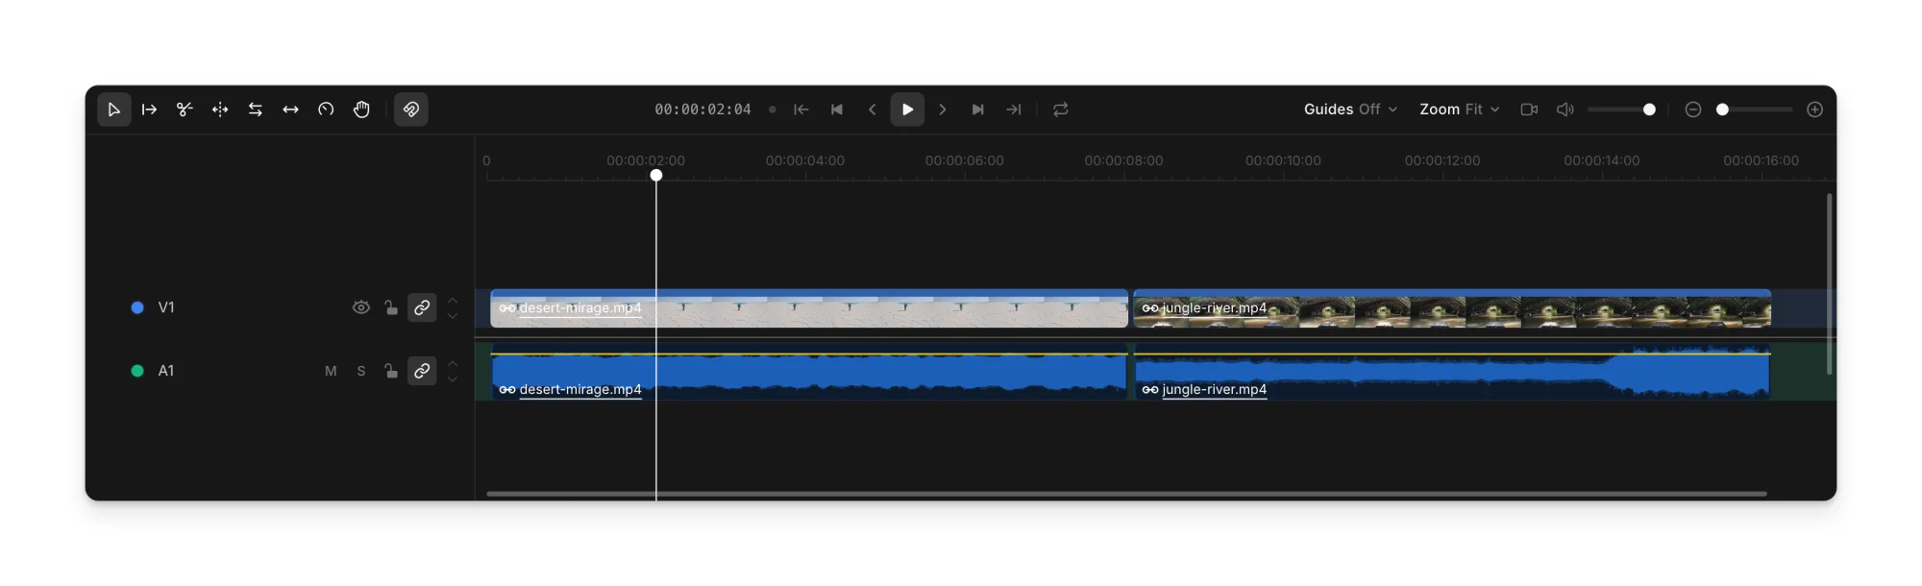This screenshot has height=586, width=1922.
Task: Solo the A1 track with S
Action: [361, 371]
